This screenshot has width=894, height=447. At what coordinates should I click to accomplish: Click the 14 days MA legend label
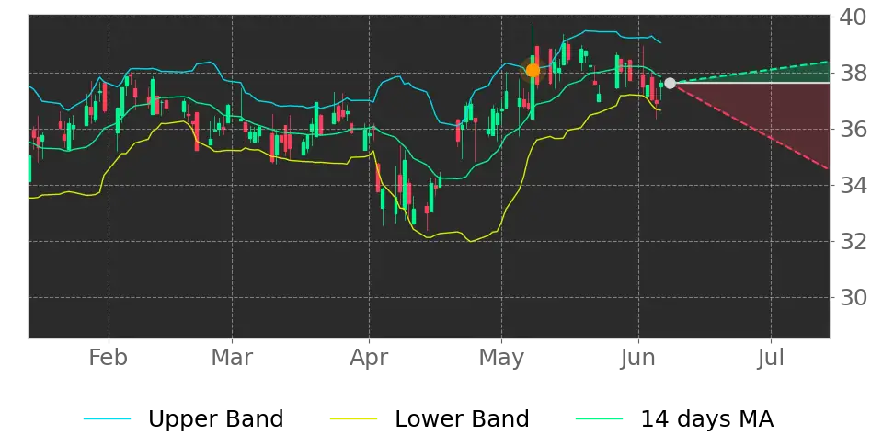pos(707,419)
